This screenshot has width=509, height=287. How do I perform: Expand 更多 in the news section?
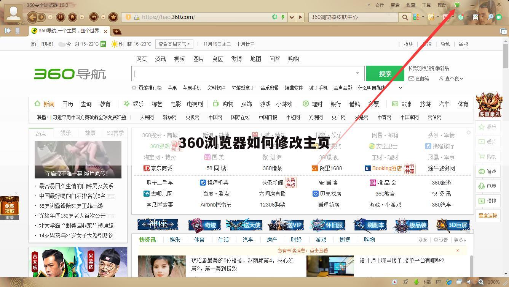(x=460, y=240)
